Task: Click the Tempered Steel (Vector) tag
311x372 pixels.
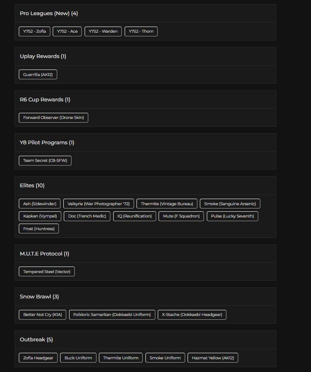Action: coord(47,271)
